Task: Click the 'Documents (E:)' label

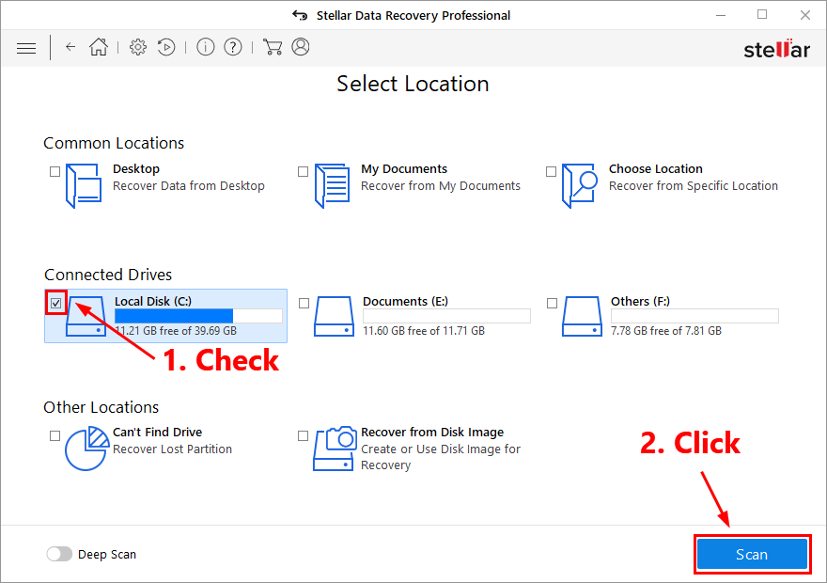Action: pos(405,301)
